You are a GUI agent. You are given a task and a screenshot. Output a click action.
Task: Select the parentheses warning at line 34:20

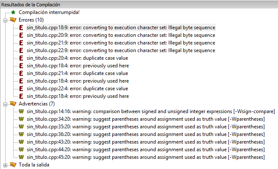point(146,119)
